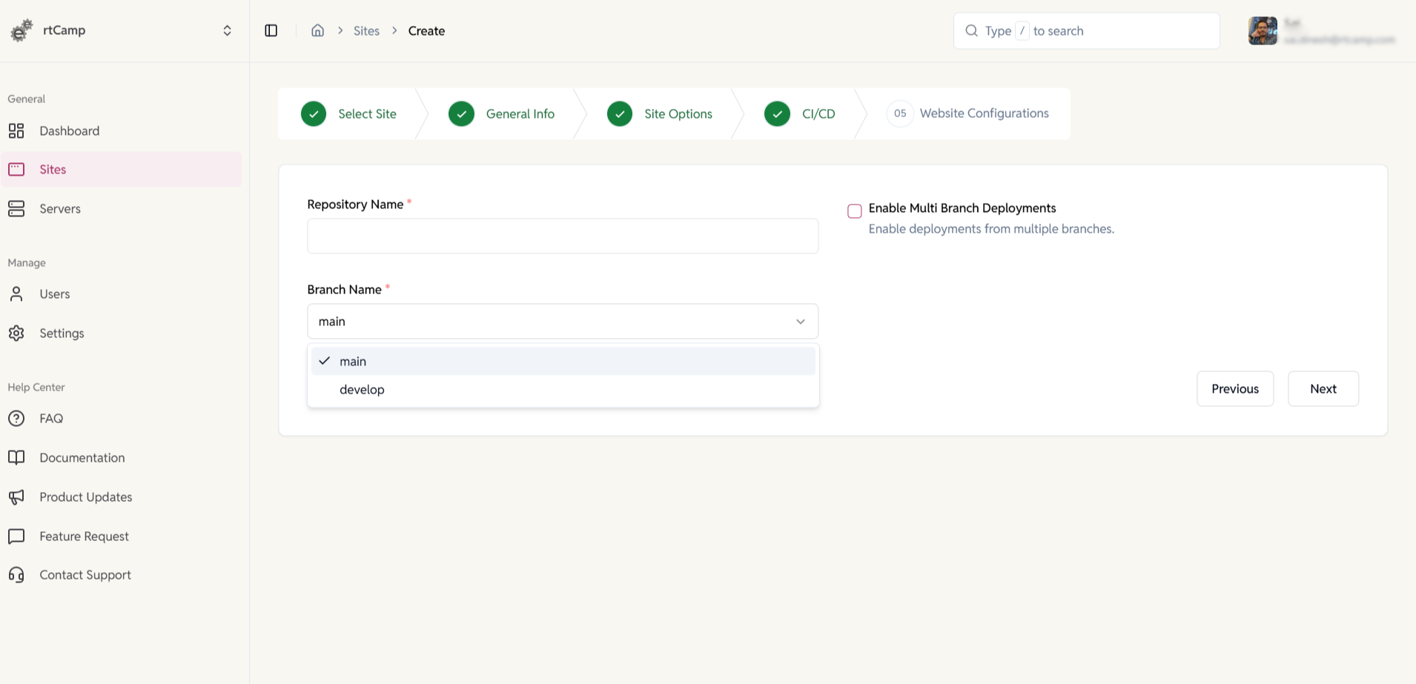Click the Next button
This screenshot has width=1416, height=684.
[1323, 389]
